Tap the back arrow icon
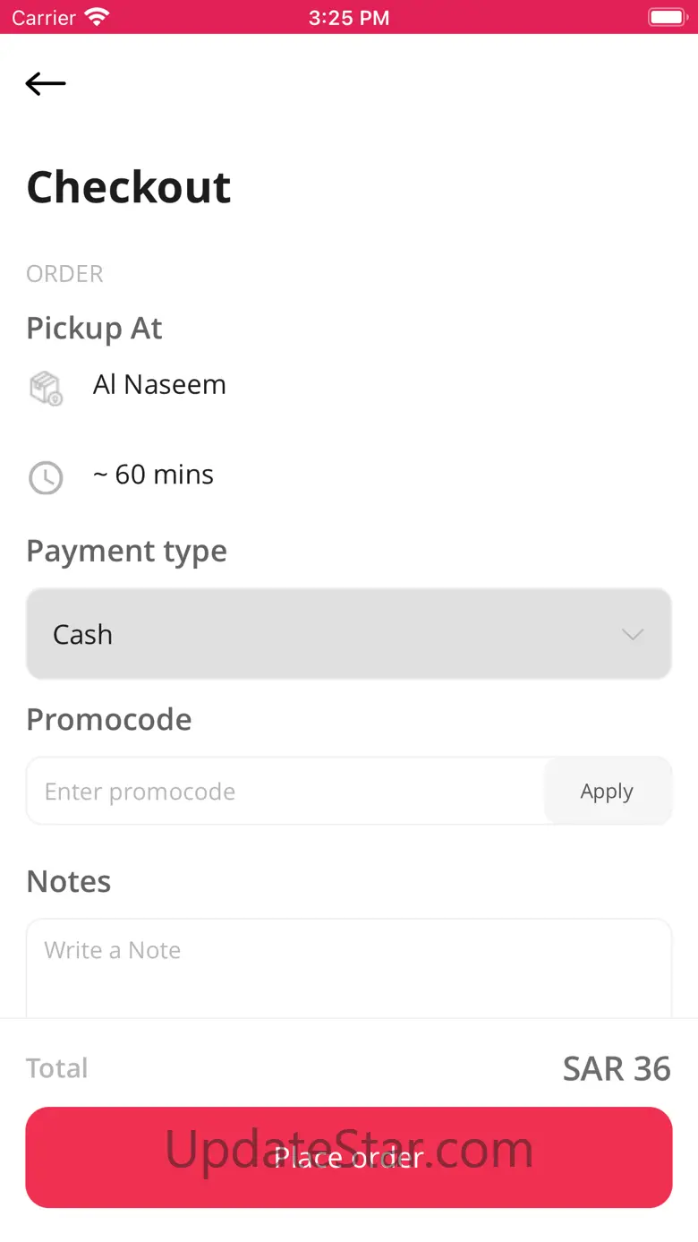Image resolution: width=698 pixels, height=1242 pixels. [46, 84]
